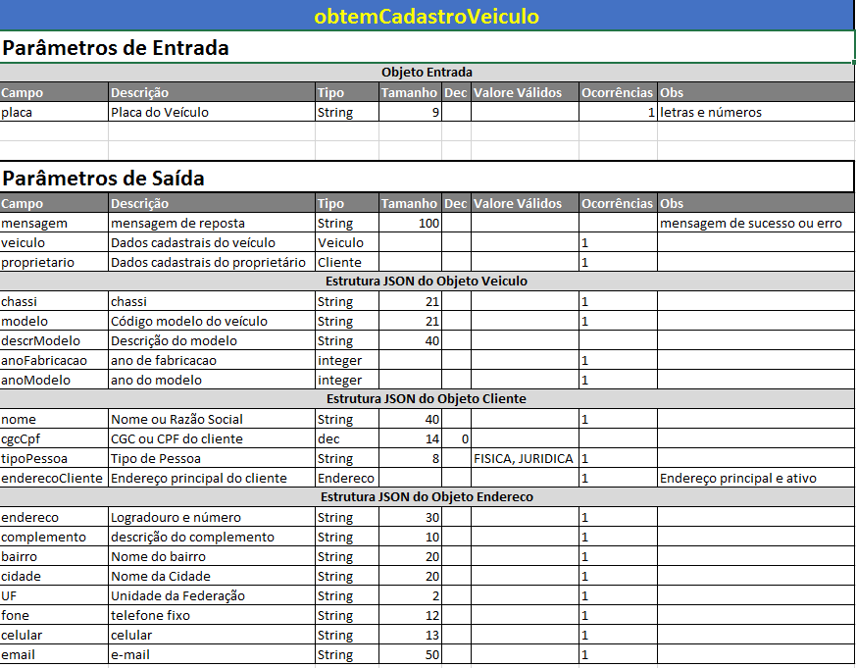
Task: Select Tamanho value 50 for email
Action: pyautogui.click(x=410, y=655)
